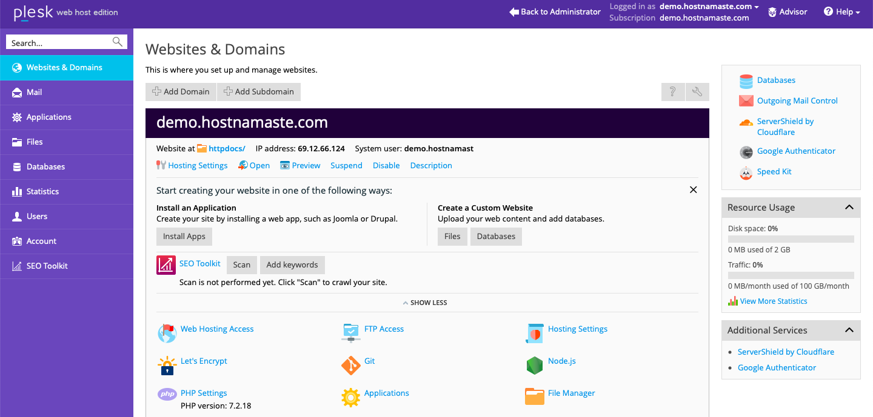Click the FTP Access folder icon
The image size is (873, 417).
click(351, 333)
